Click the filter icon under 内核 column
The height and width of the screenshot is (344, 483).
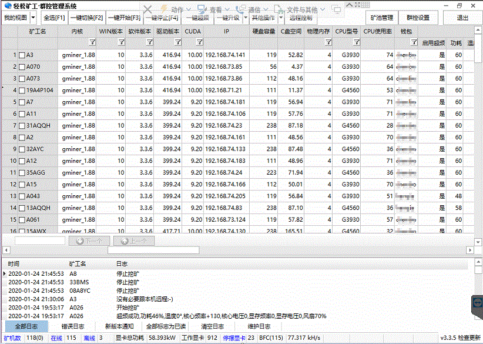coord(92,42)
